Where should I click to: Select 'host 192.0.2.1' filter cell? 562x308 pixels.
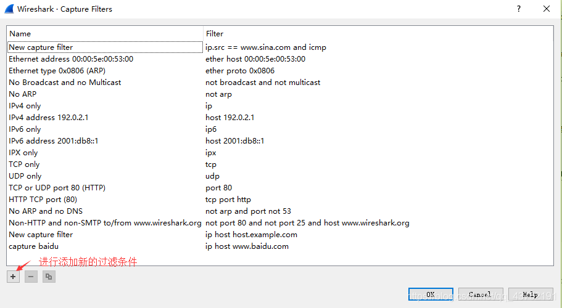(229, 117)
